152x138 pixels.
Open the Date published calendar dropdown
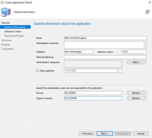tap(119, 71)
